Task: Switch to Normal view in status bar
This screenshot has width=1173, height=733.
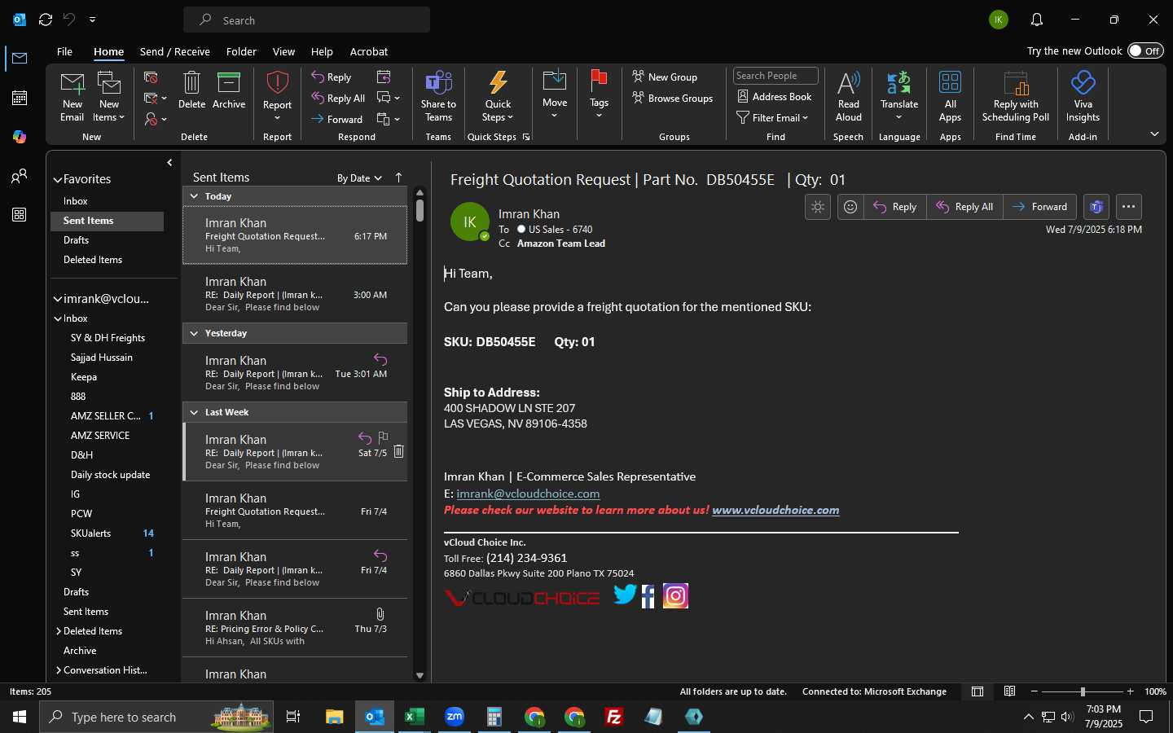Action: click(977, 691)
